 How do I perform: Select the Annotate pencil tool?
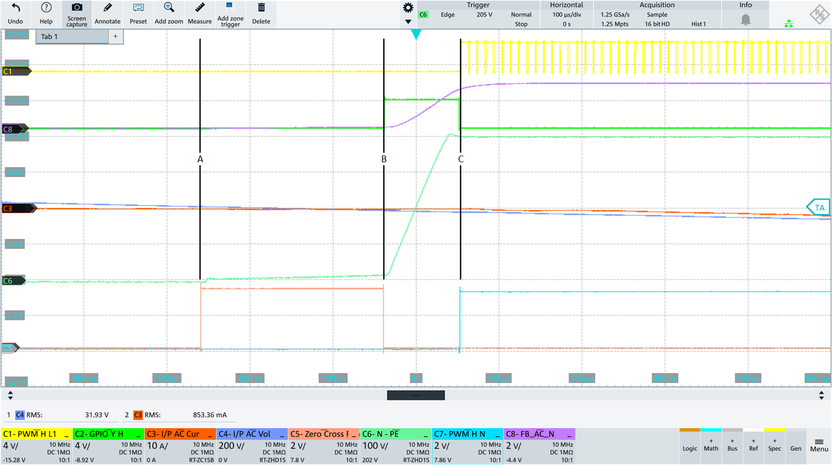[107, 8]
